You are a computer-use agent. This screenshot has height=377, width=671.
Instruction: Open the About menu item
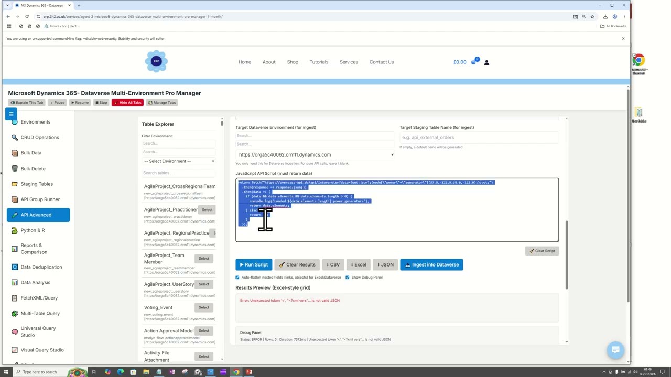point(269,62)
